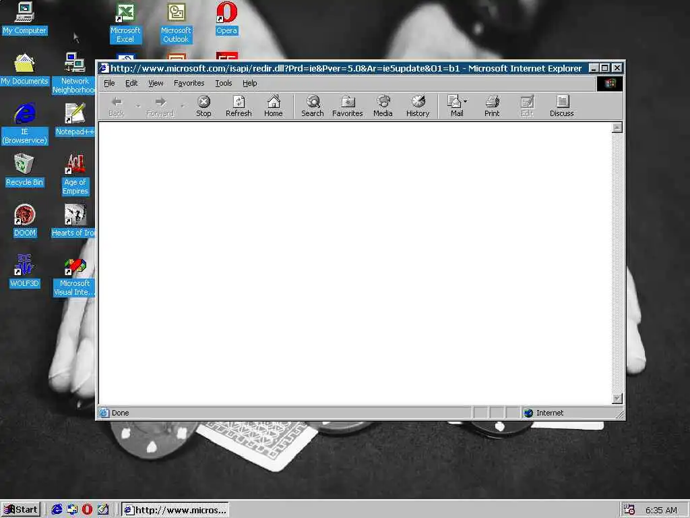Click scrollbar up arrow in browser

[617, 127]
